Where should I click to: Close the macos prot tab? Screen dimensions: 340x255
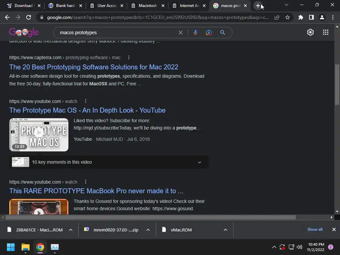(245, 6)
